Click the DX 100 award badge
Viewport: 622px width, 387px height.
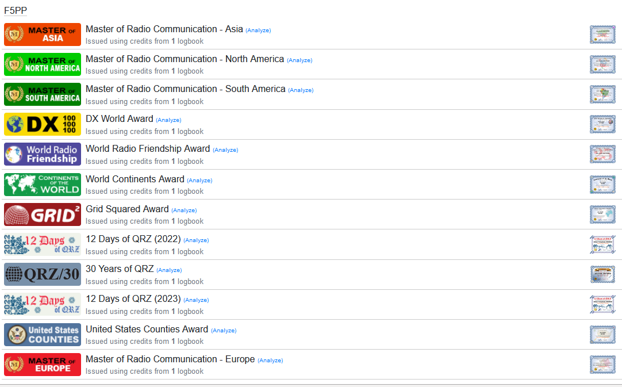point(43,124)
